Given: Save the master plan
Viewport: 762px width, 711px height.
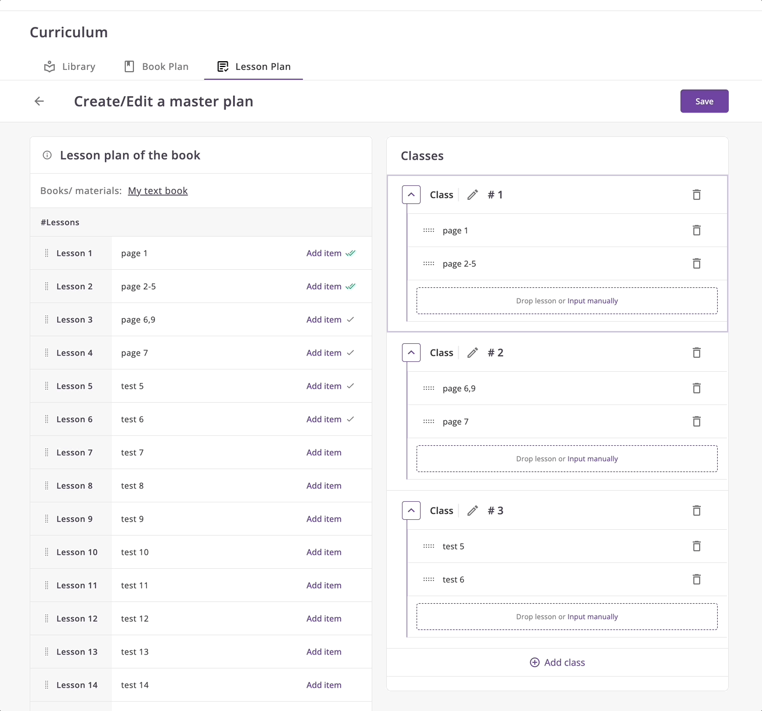Looking at the screenshot, I should coord(704,101).
